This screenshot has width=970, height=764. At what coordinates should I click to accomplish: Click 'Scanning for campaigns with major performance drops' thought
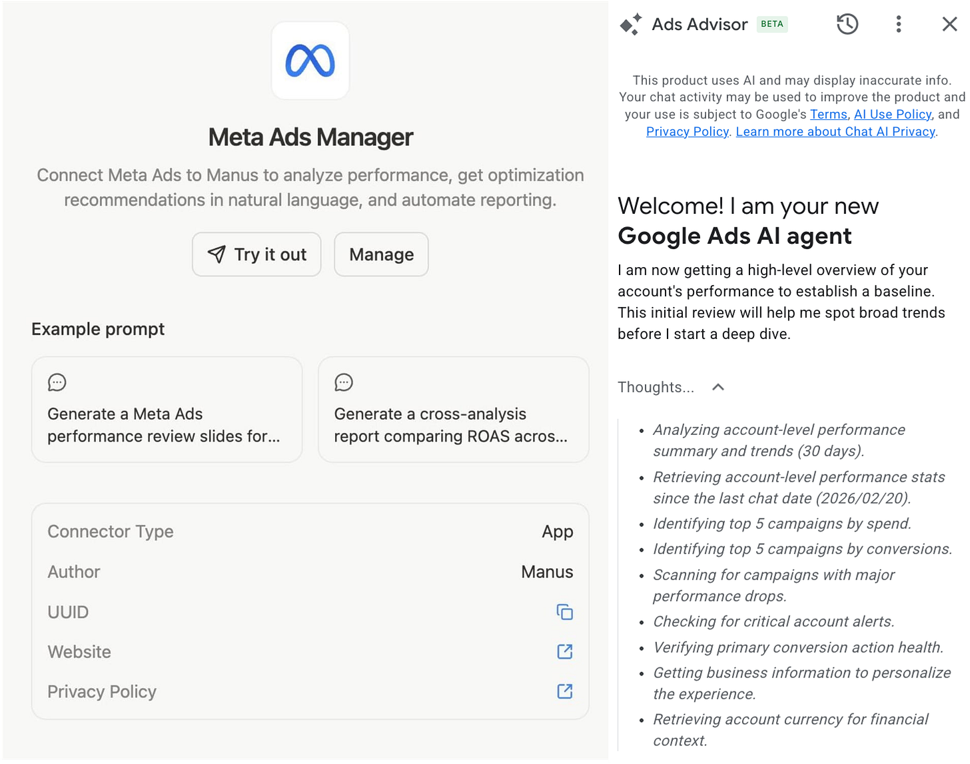click(773, 585)
